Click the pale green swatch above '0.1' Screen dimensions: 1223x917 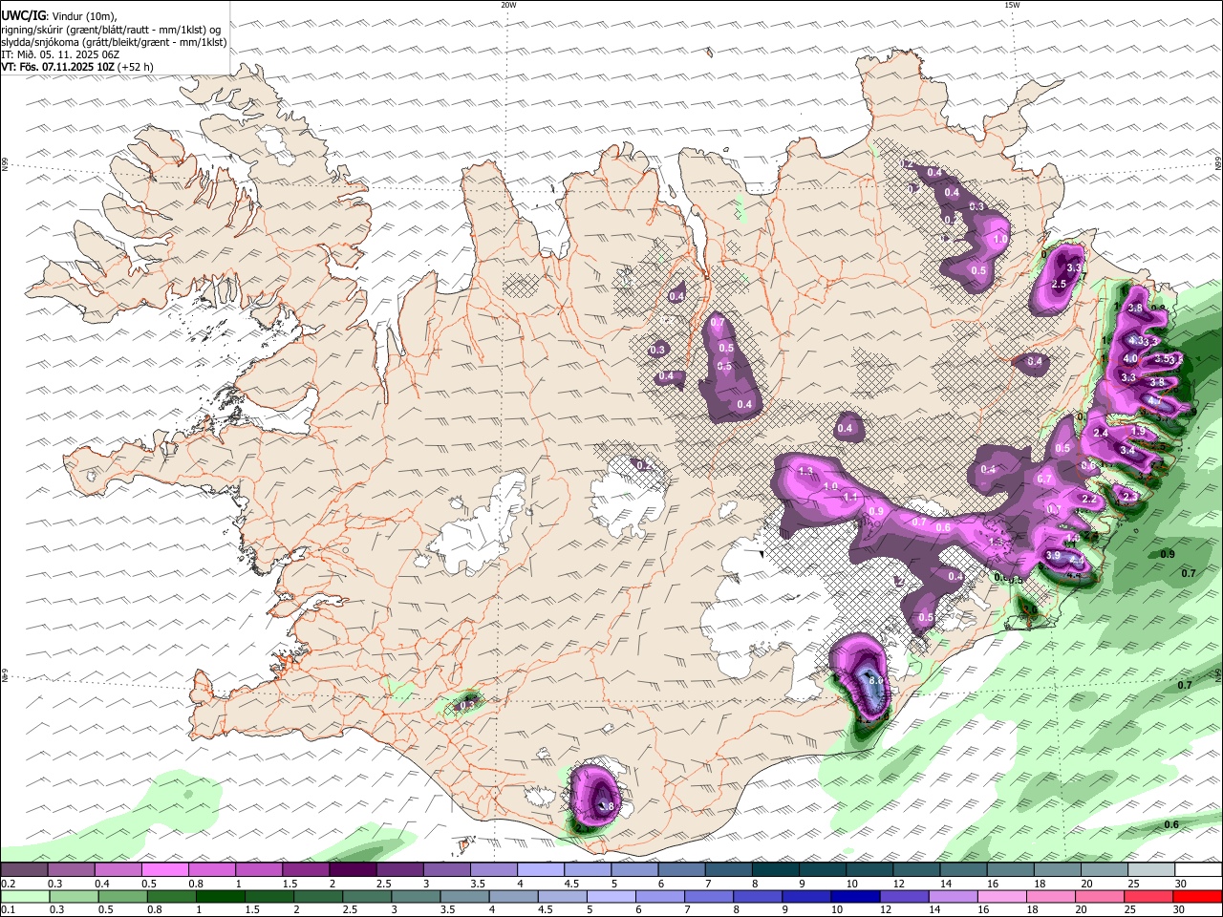coord(24,896)
